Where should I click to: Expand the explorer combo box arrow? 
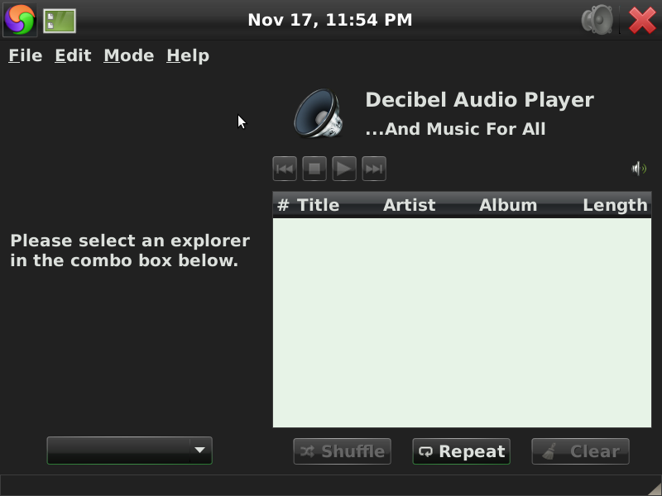200,451
